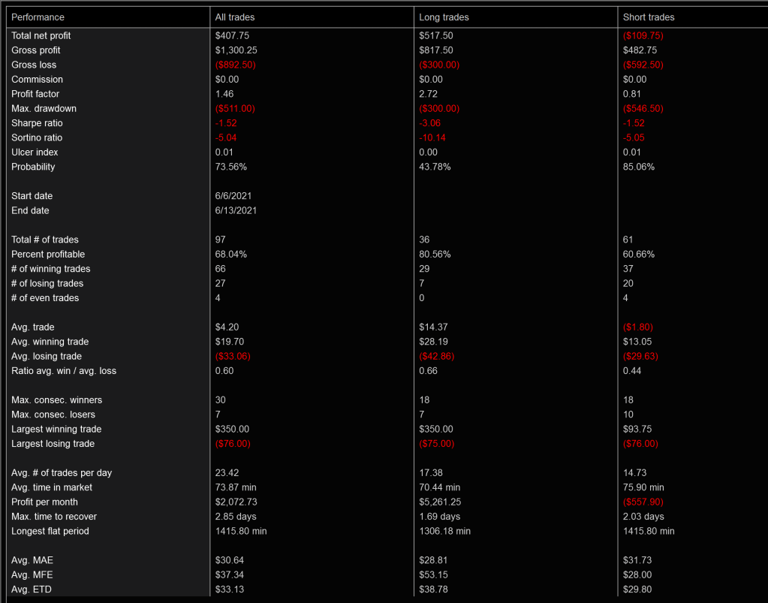Click the End date value 6/13/2021
Image resolution: width=768 pixels, height=603 pixels.
point(236,211)
